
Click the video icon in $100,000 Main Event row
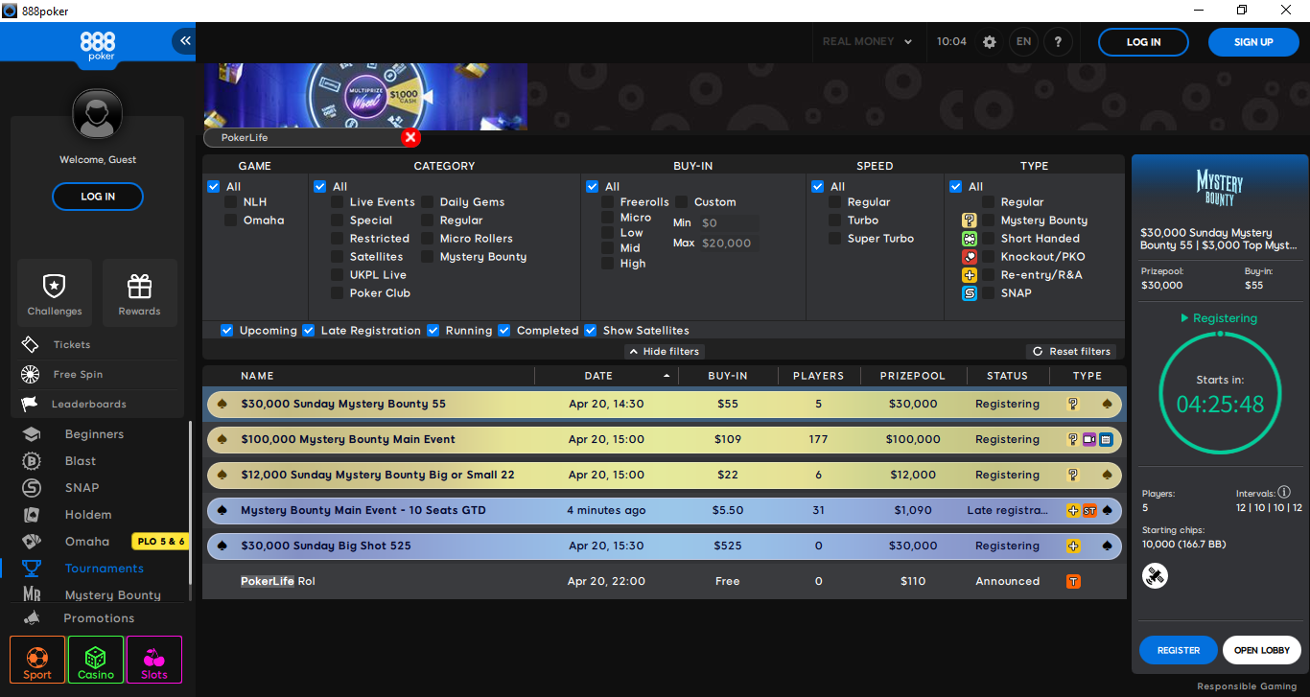click(1088, 439)
